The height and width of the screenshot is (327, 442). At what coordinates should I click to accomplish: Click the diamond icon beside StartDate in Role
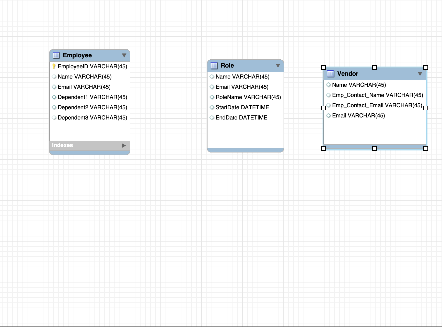212,107
